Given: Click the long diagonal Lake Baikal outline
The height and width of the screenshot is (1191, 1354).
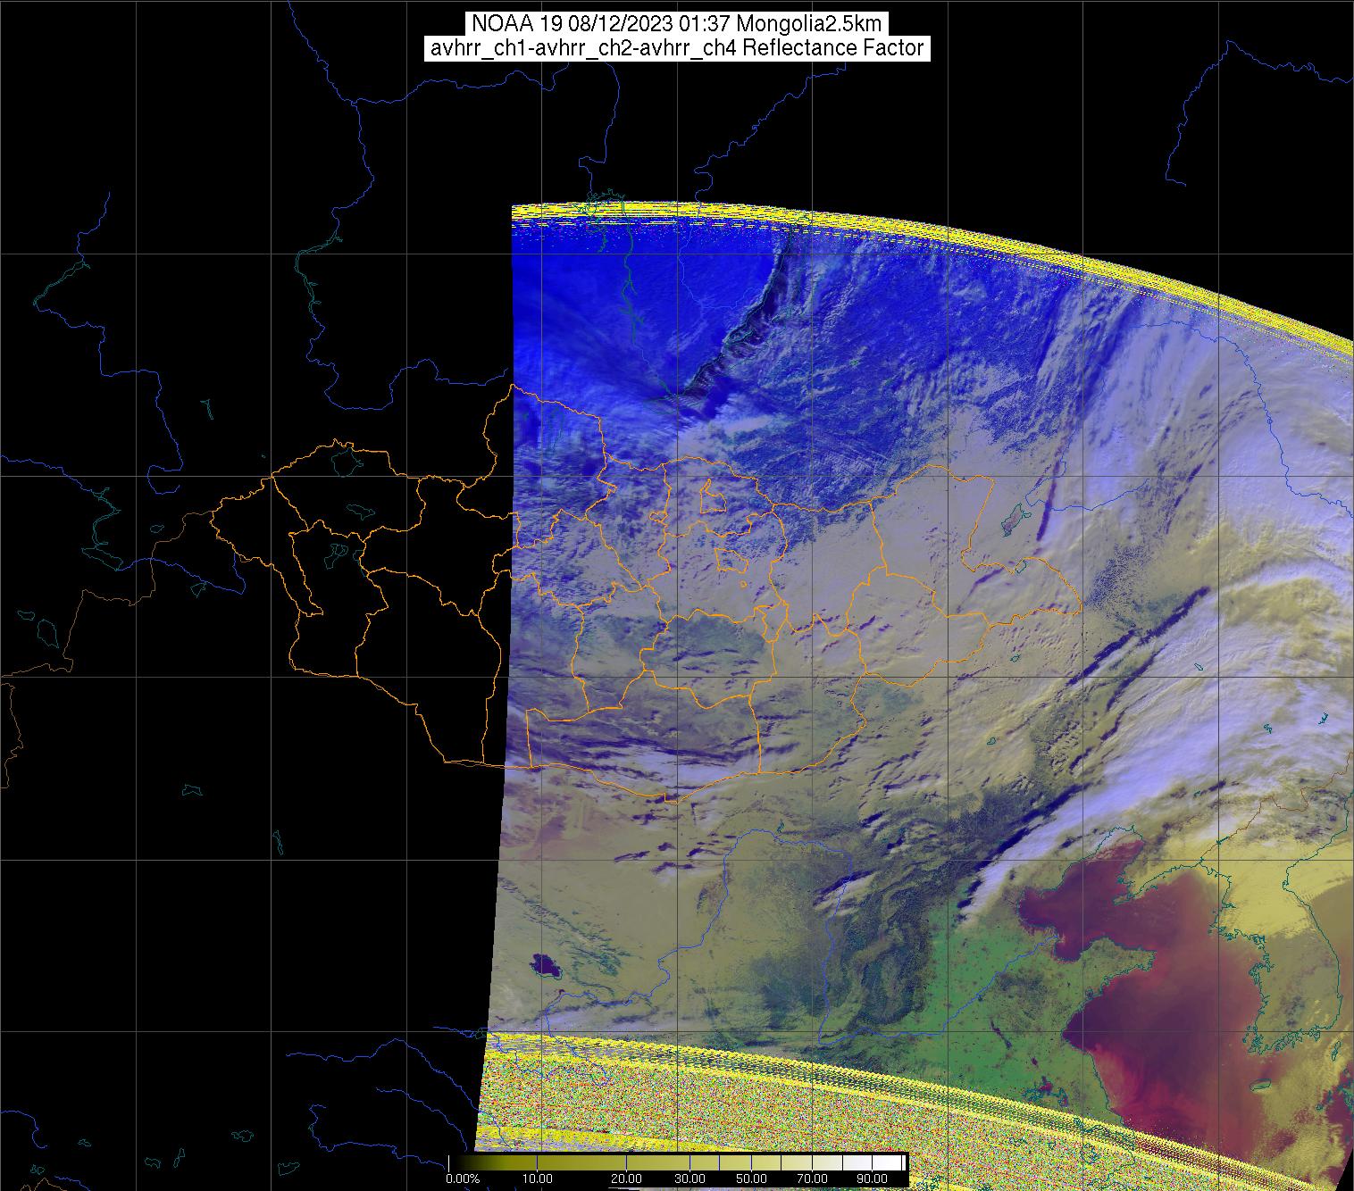Looking at the screenshot, I should (x=750, y=321).
